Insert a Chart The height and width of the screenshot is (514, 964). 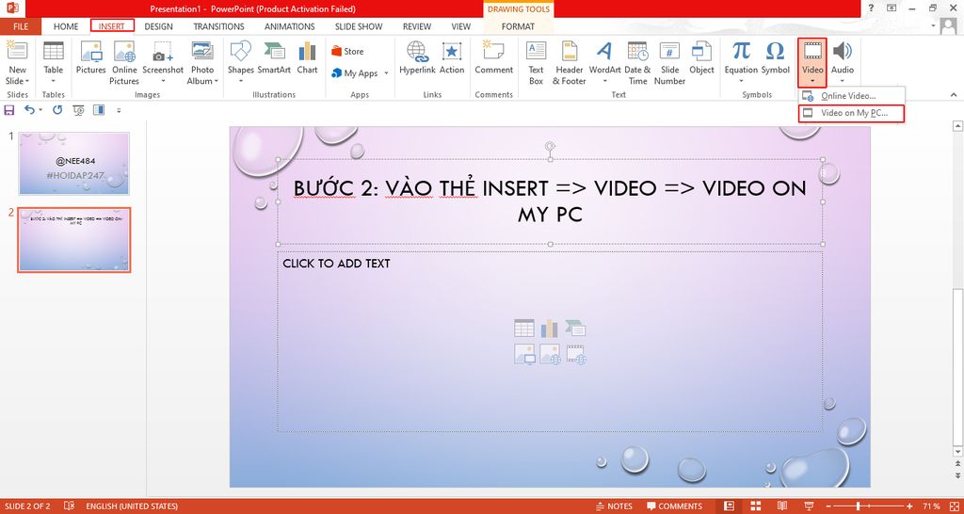point(308,58)
